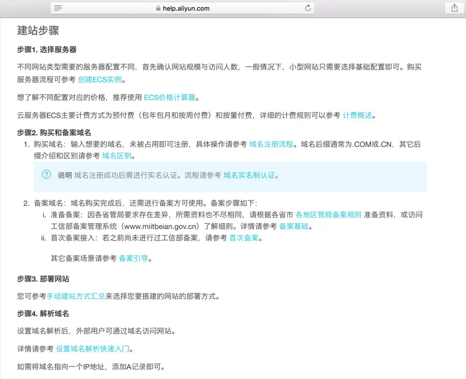Click the text www.miitbeian.gov.cn
466x379 pixels.
pos(161,226)
